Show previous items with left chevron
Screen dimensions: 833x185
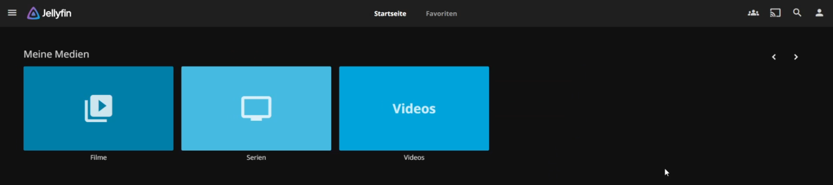(x=773, y=57)
